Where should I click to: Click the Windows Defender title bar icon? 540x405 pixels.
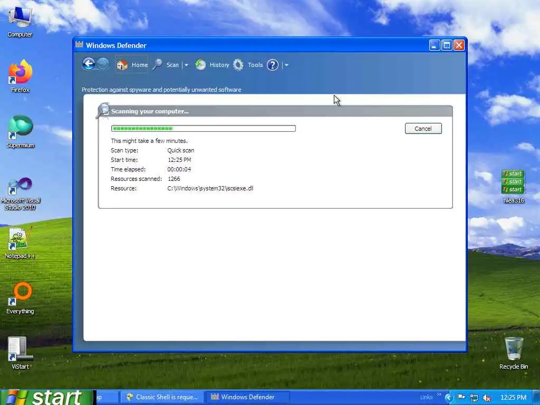click(x=80, y=44)
